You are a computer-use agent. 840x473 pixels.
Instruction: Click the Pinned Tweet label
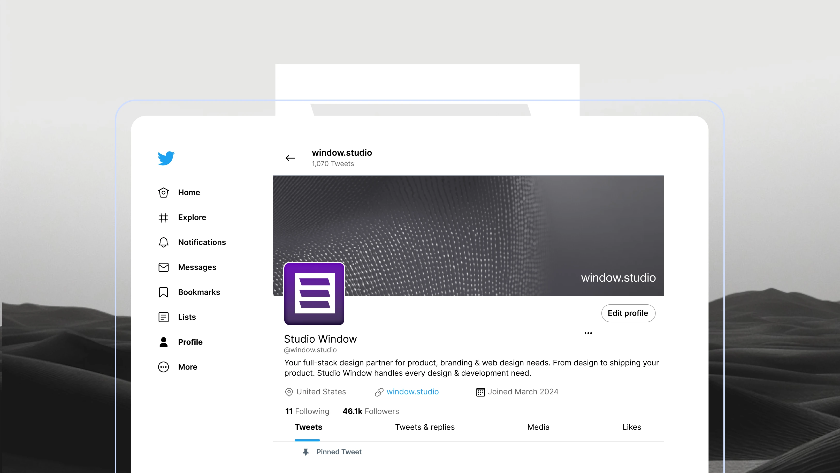pos(339,452)
